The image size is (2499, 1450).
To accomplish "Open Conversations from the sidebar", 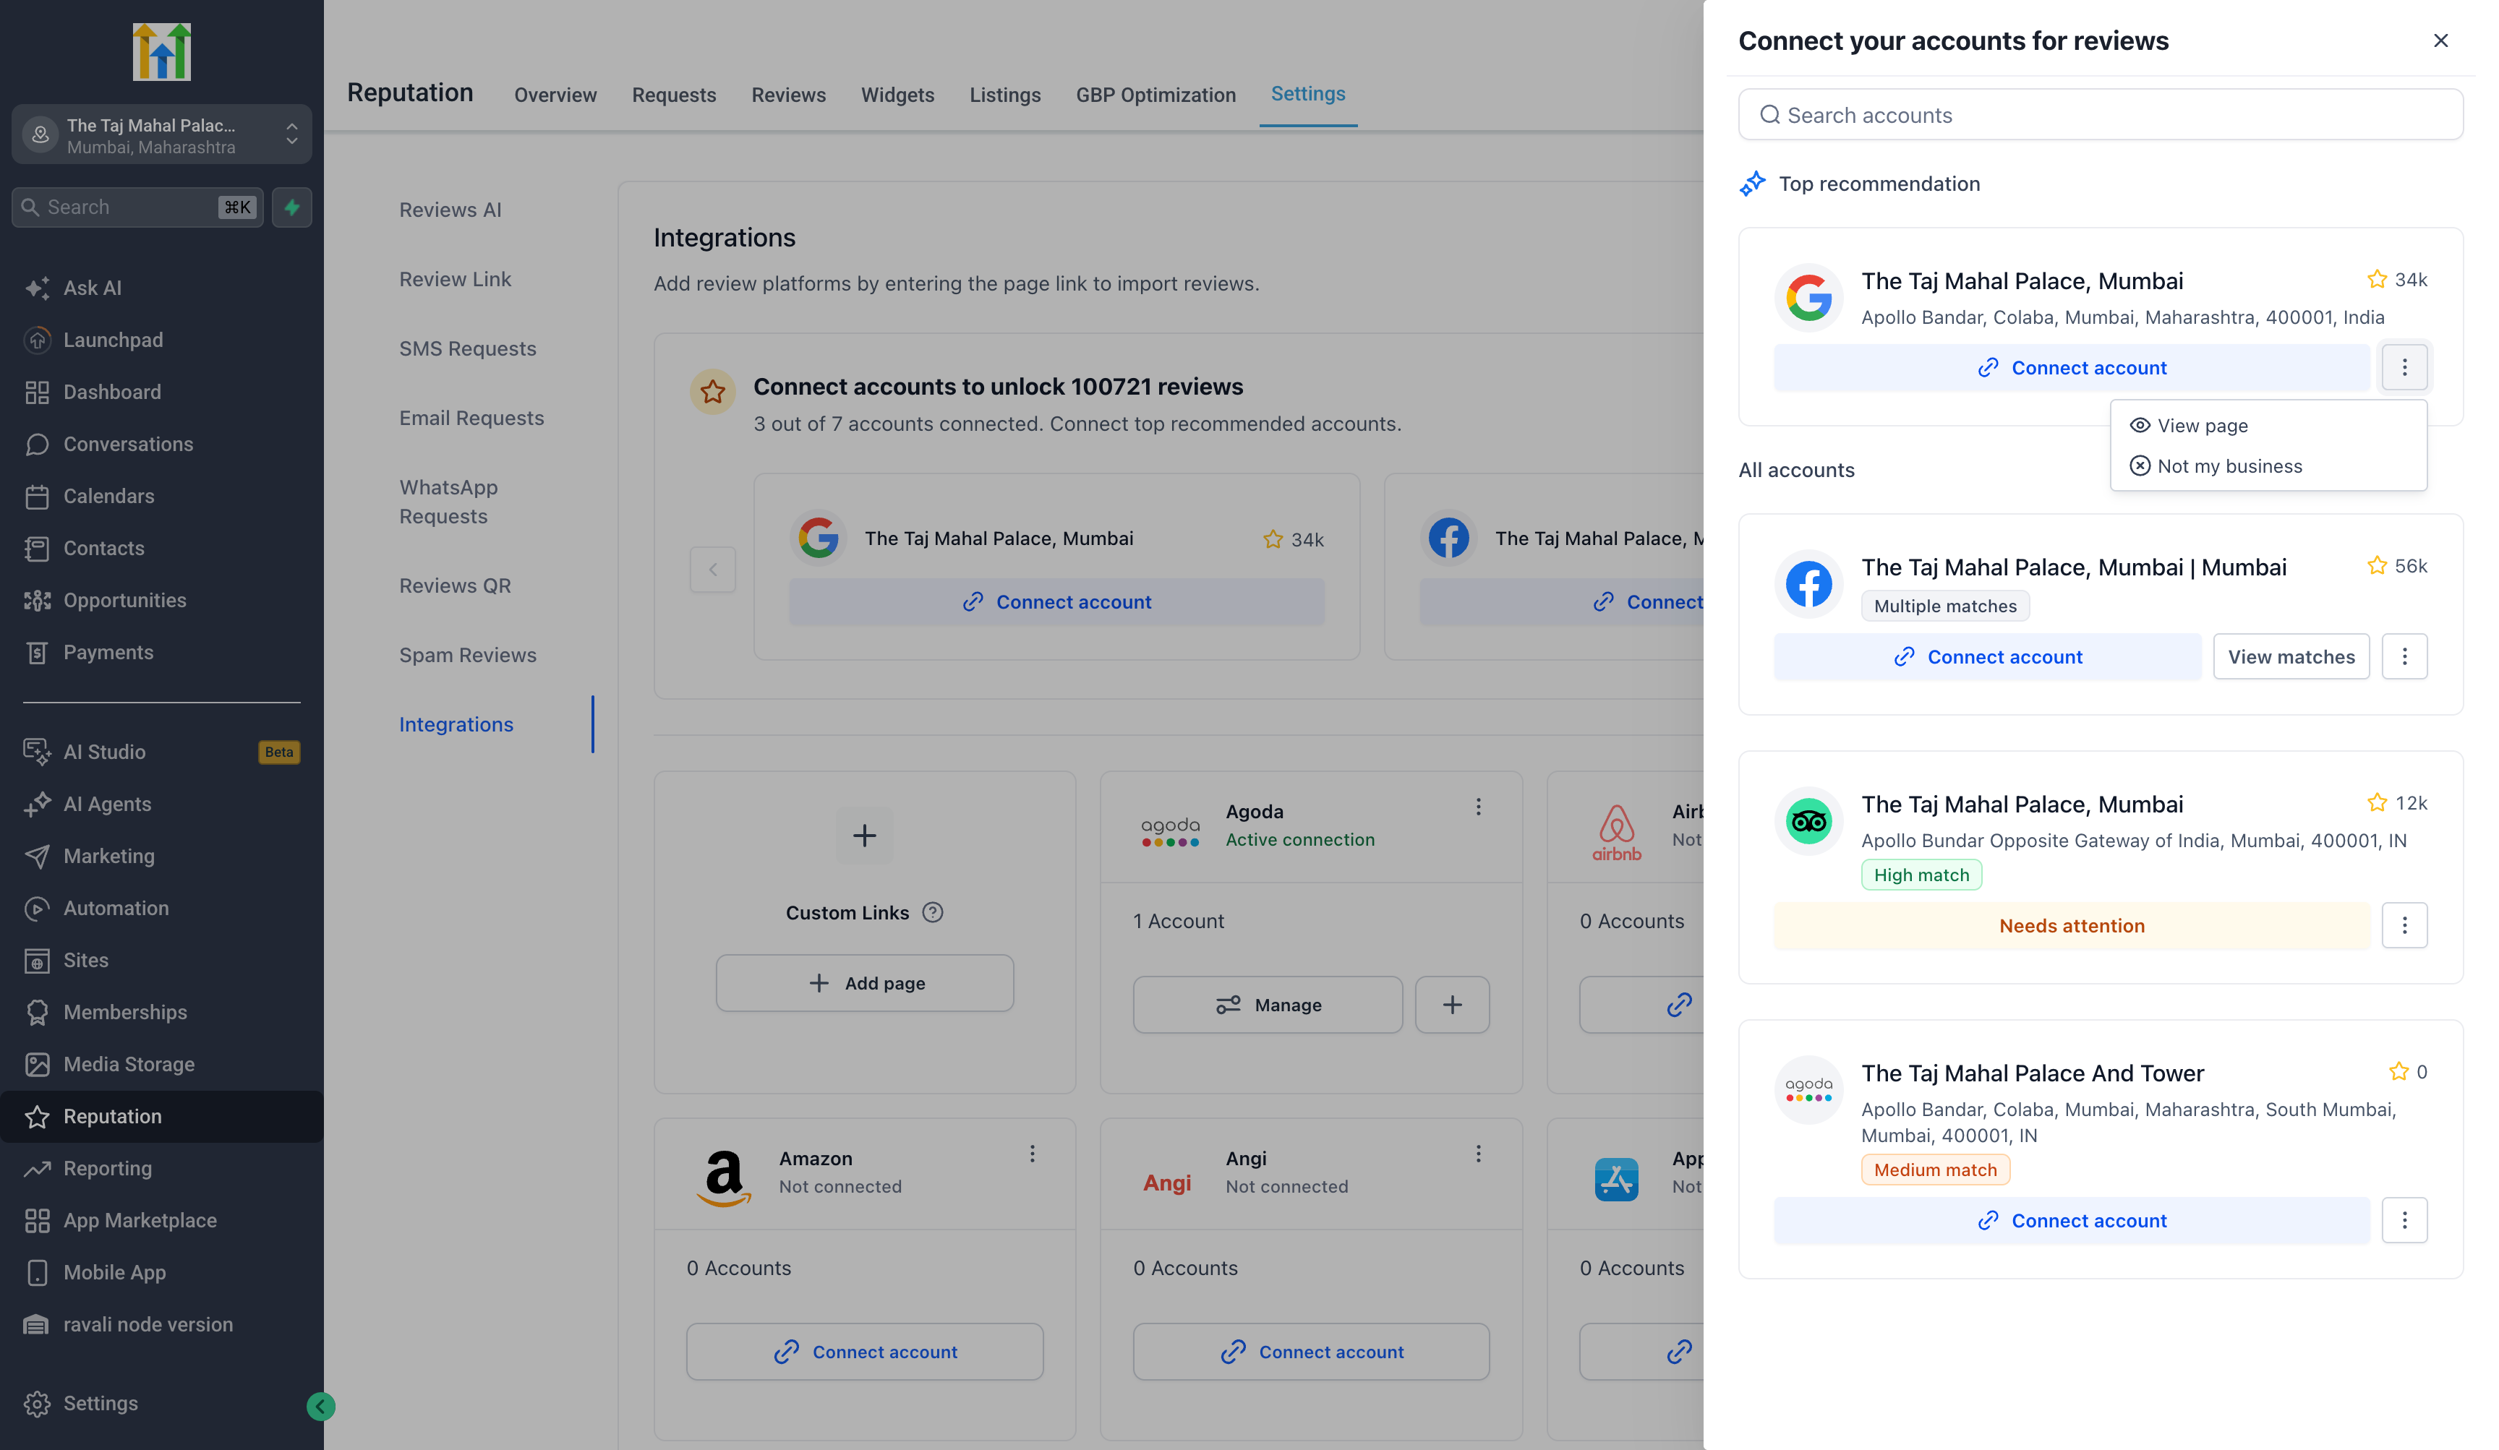I will 162,444.
